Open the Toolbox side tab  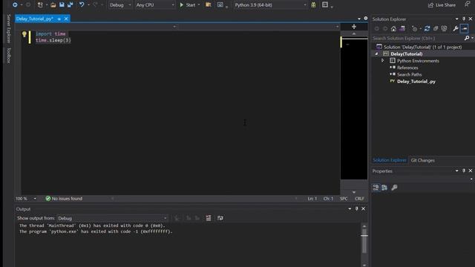[x=9, y=56]
